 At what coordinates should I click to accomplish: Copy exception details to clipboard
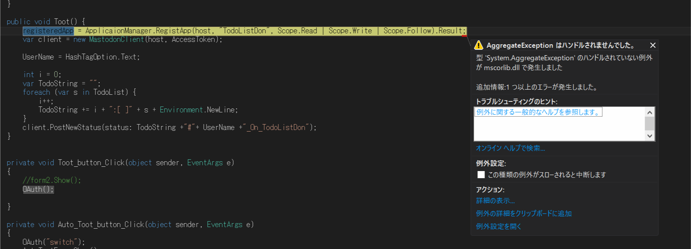tap(524, 214)
